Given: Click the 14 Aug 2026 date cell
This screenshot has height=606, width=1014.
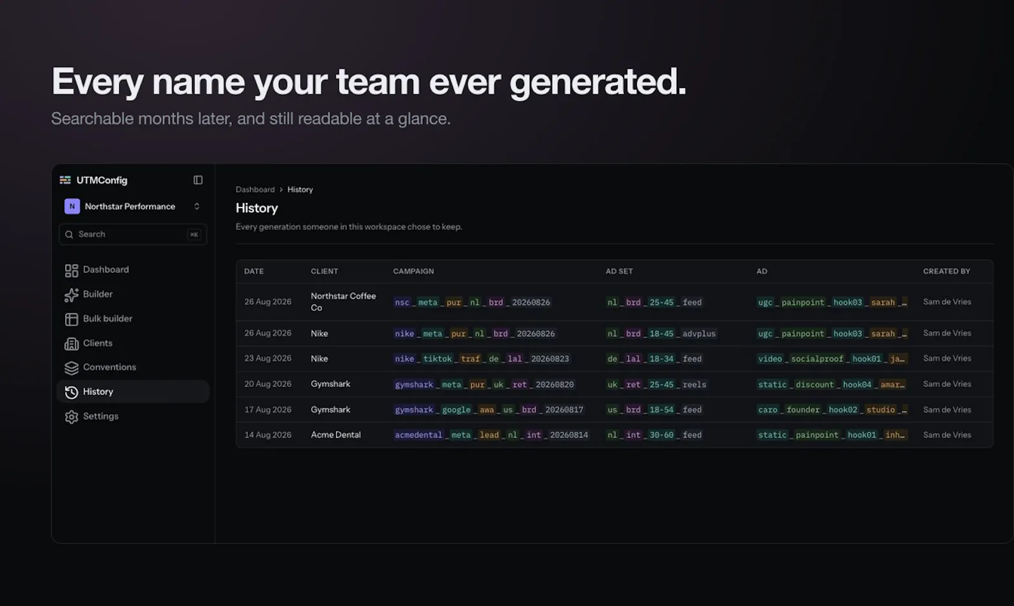Looking at the screenshot, I should coord(267,435).
